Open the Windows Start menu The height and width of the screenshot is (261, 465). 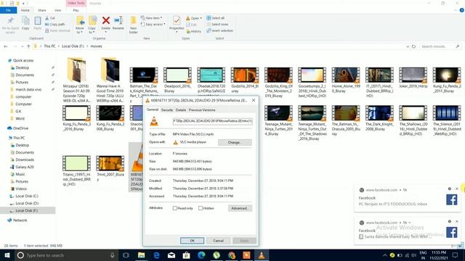coord(7,255)
